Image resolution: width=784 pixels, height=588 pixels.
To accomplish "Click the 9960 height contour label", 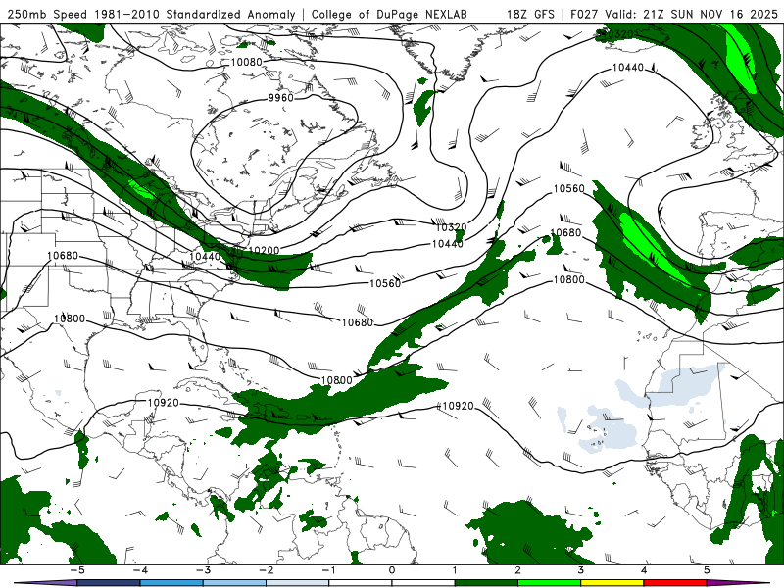I will [x=280, y=97].
